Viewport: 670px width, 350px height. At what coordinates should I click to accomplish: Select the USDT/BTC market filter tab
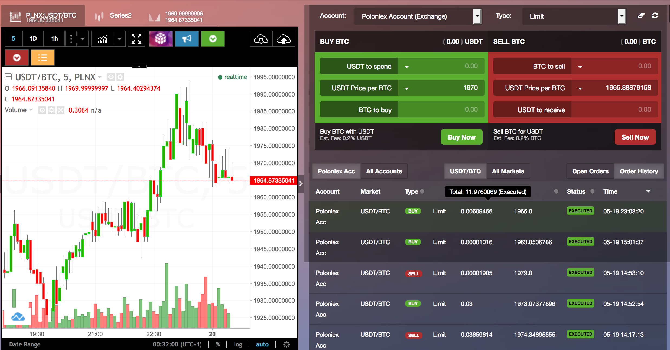point(465,171)
